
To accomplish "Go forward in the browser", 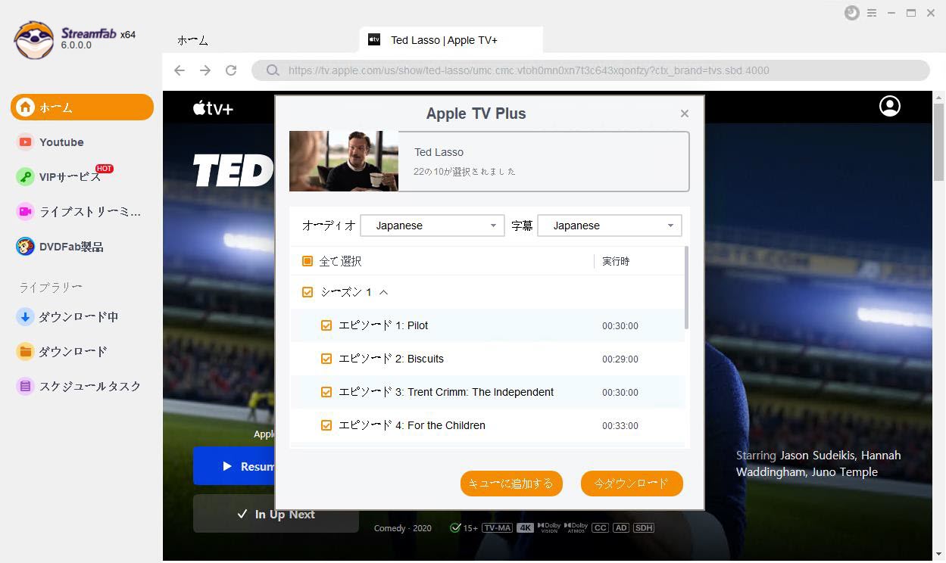I will coord(205,70).
